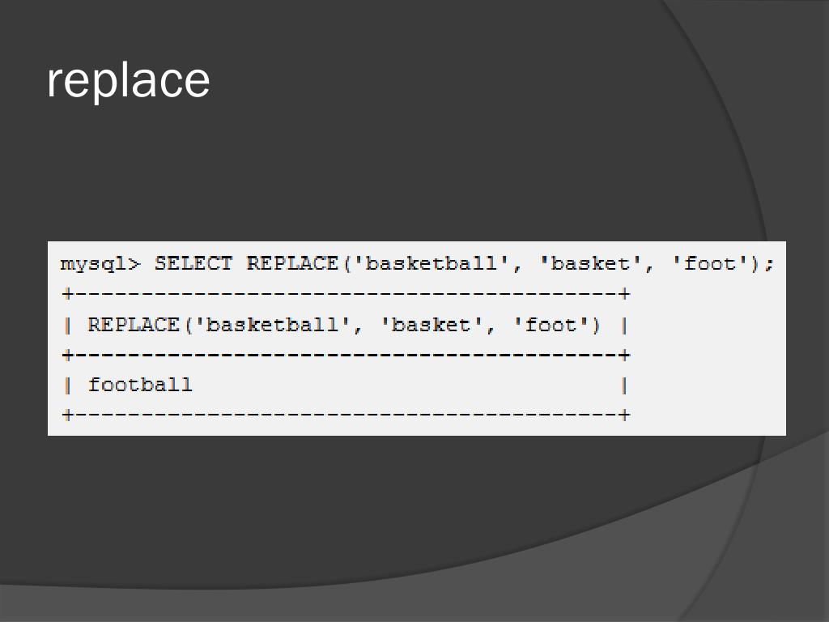Image resolution: width=829 pixels, height=622 pixels.
Task: Click the left pipe of the football row
Action: tap(67, 386)
